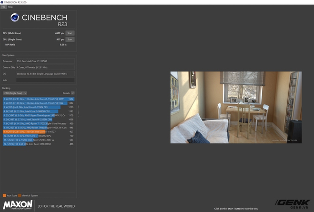Select ranking row 2 scoring 1382
This screenshot has width=314, height=212.
click(39, 103)
